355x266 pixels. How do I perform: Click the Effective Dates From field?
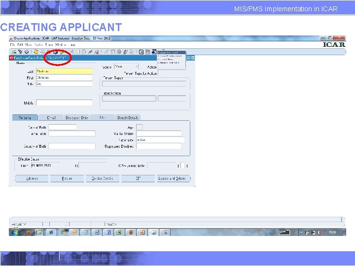[x=45, y=166]
